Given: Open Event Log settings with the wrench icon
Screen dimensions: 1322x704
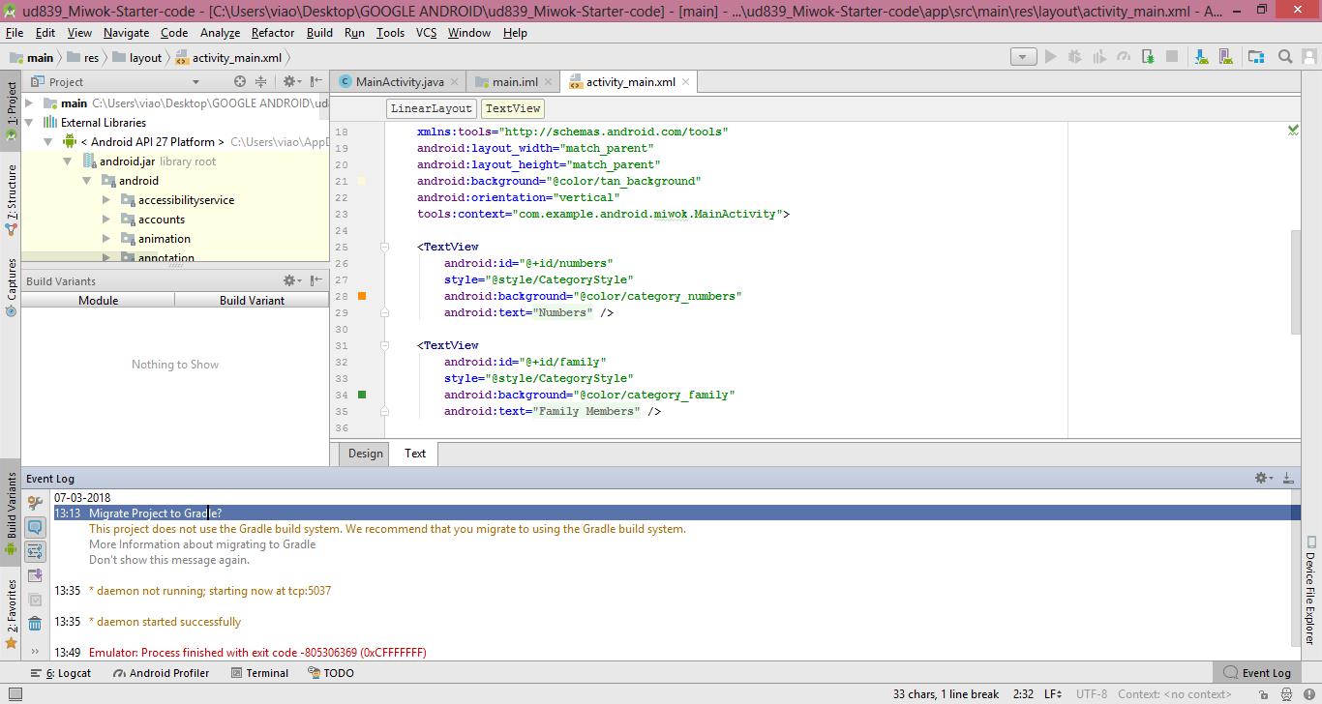Looking at the screenshot, I should [33, 500].
